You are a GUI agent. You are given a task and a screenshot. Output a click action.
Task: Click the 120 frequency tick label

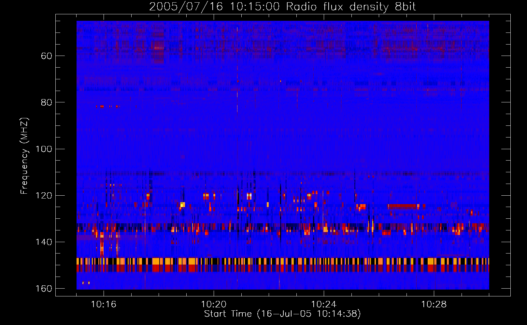click(x=44, y=196)
